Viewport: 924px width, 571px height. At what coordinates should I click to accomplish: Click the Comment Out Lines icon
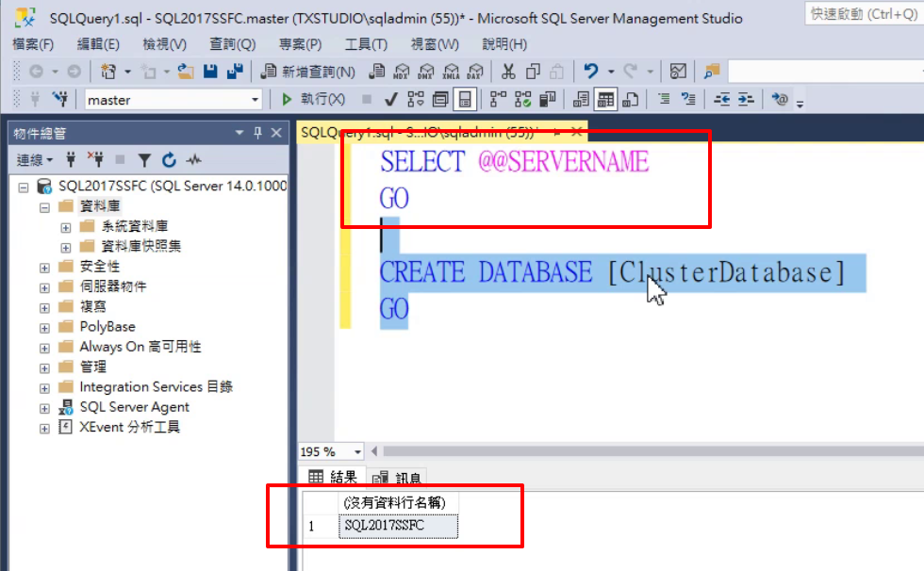tap(664, 99)
